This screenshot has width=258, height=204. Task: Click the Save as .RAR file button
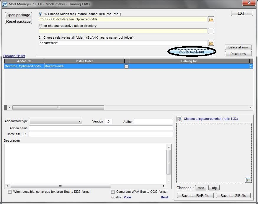(x=195, y=195)
